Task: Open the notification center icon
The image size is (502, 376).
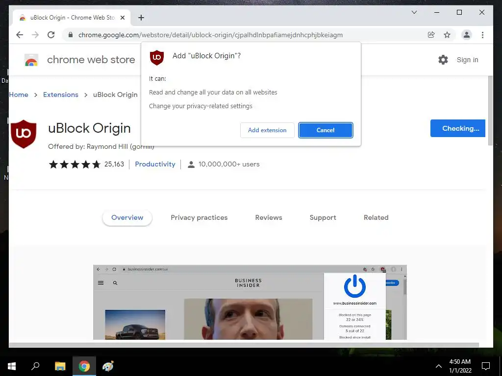Action: point(486,366)
